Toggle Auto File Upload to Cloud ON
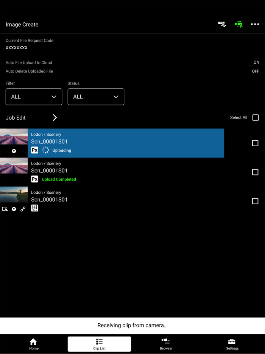Screen dimensions: 265x354 click(x=256, y=62)
